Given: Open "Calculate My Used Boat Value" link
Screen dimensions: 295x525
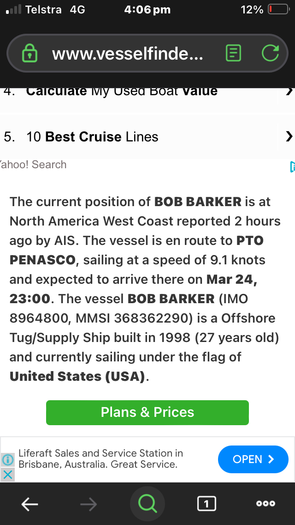Looking at the screenshot, I should point(122,92).
